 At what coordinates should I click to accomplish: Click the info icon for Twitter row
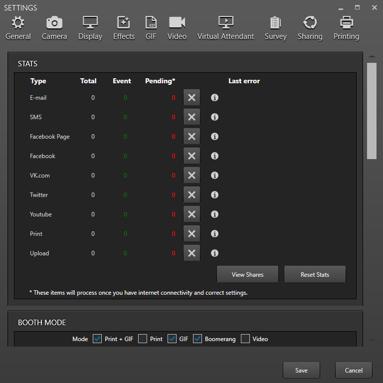click(214, 195)
